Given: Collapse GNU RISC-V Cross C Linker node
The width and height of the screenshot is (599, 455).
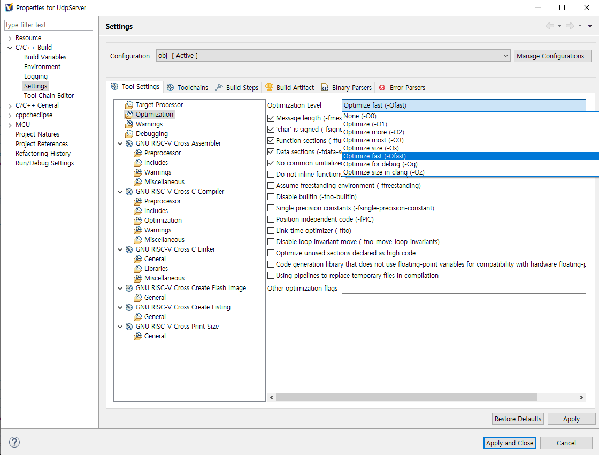Looking at the screenshot, I should coord(120,249).
